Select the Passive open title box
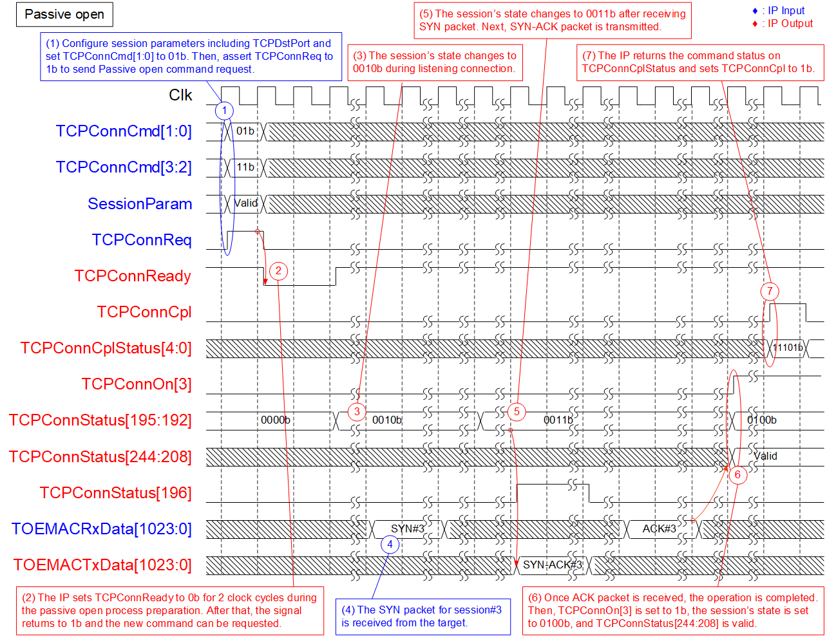This screenshot has height=636, width=827. point(64,14)
